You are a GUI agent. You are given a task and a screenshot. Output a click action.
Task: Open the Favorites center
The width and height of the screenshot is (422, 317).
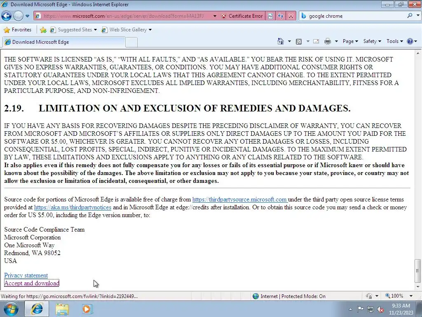[18, 30]
